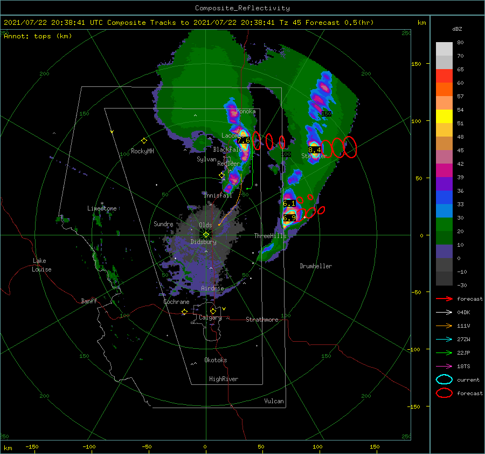Click the storm top label 7.6
Image resolution: width=485 pixels, height=454 pixels.
pos(243,140)
